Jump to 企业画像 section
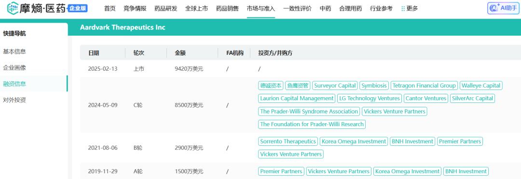The width and height of the screenshot is (521, 179). pos(14,68)
